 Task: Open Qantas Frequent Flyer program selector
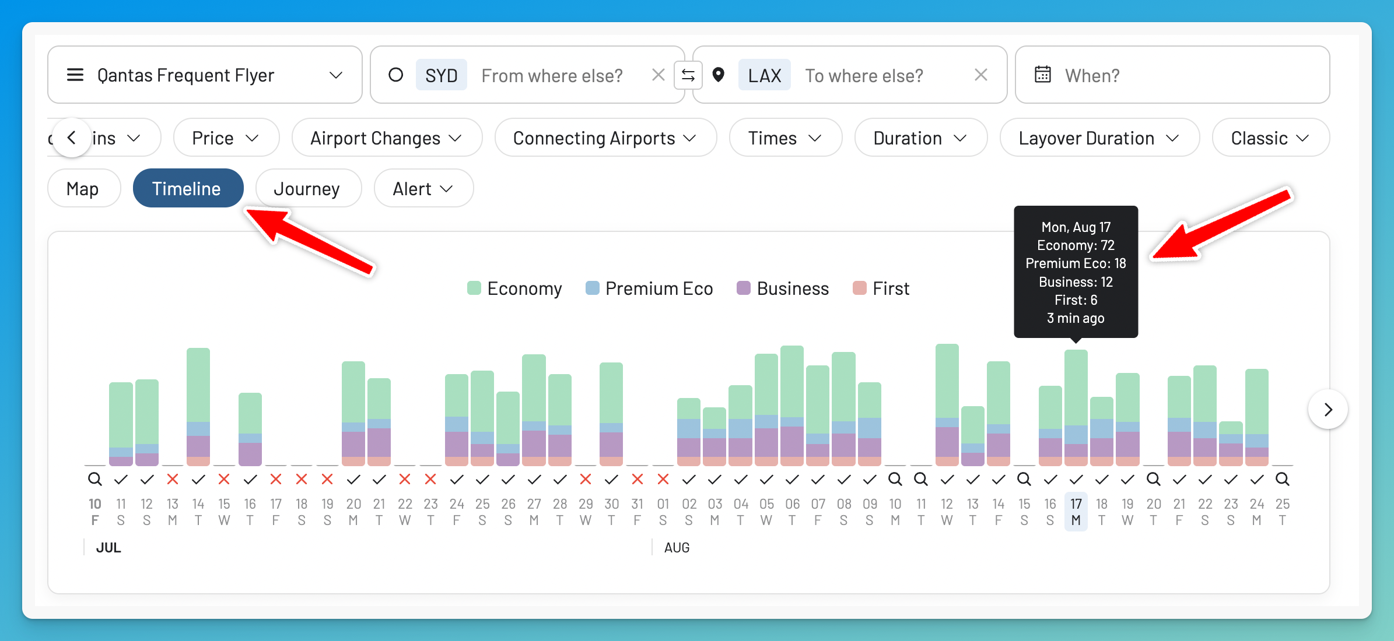point(205,75)
